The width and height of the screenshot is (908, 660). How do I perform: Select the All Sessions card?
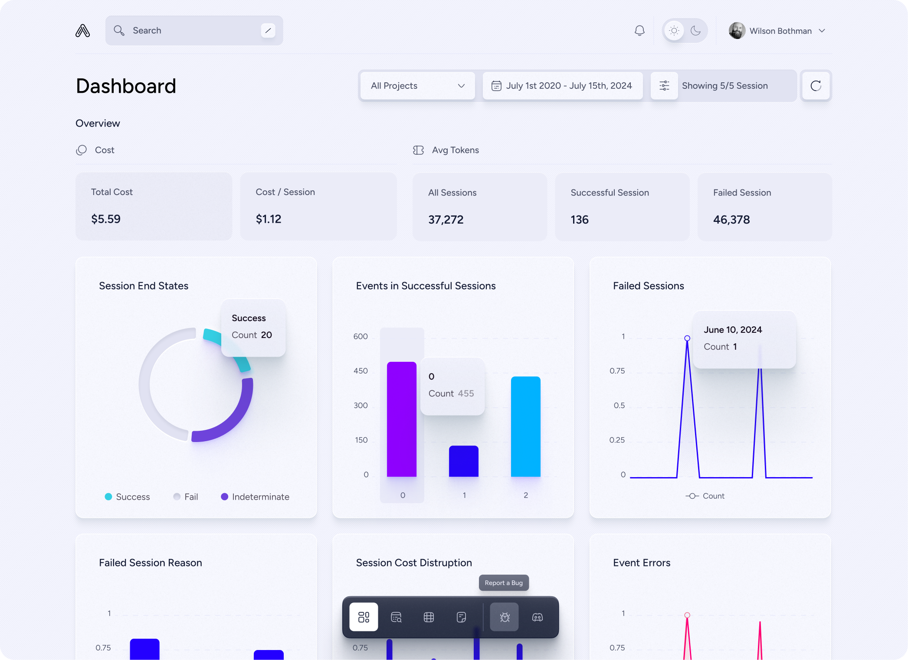(x=480, y=207)
